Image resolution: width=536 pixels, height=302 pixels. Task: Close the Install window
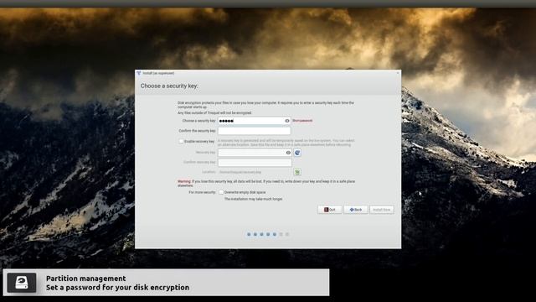click(398, 73)
